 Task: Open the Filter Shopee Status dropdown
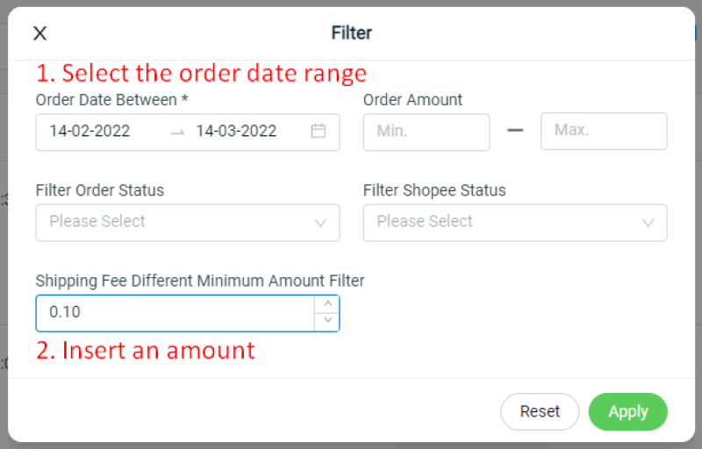tap(515, 223)
